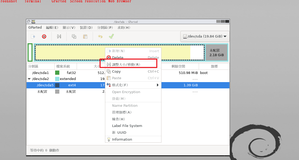Choose Label File System entry
The width and height of the screenshot is (299, 160).
(x=133, y=126)
